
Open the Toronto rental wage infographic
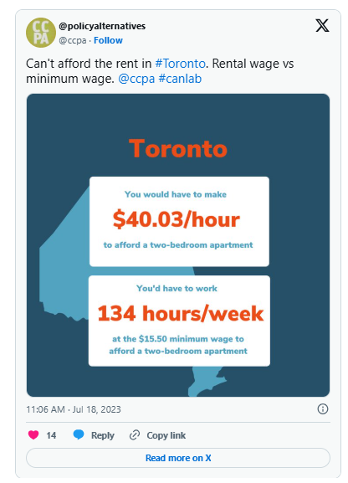pos(178,245)
